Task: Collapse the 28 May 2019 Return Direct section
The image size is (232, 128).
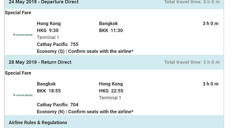Action: click(40, 62)
